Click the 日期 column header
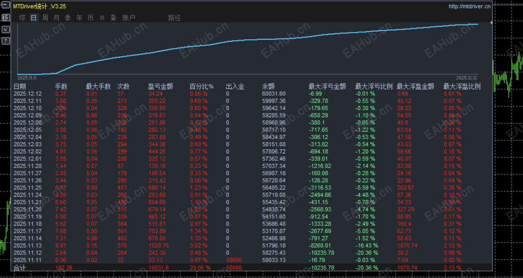523x278 pixels. pyautogui.click(x=20, y=86)
